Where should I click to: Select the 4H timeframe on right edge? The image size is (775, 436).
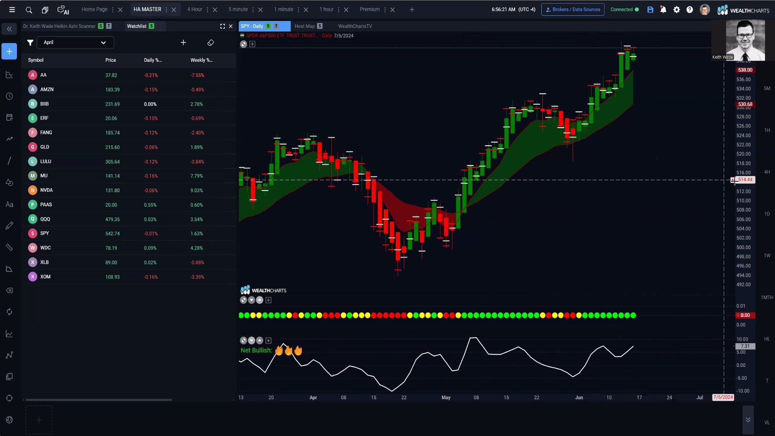point(767,172)
